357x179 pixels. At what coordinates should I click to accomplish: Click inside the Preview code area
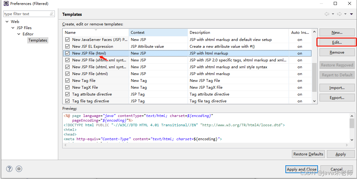[206, 128]
